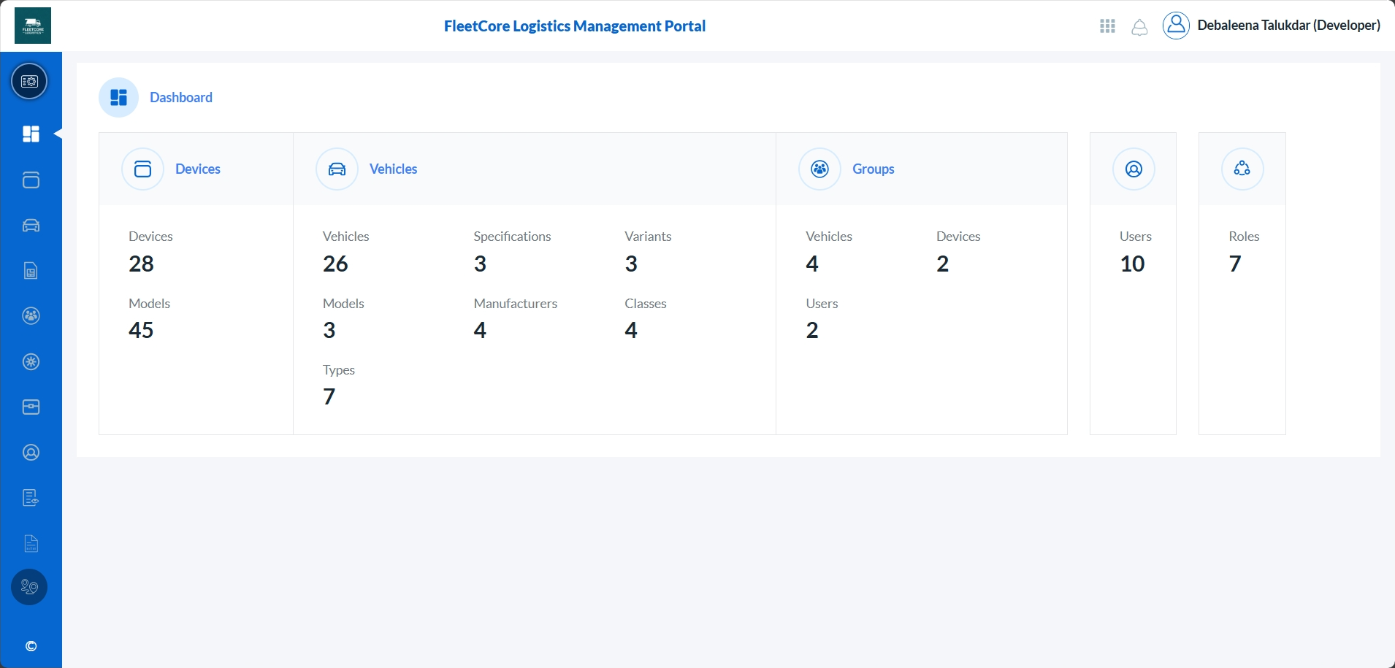Open the SIM card icon in sidebar
Viewport: 1395px width, 668px height.
coord(31,270)
